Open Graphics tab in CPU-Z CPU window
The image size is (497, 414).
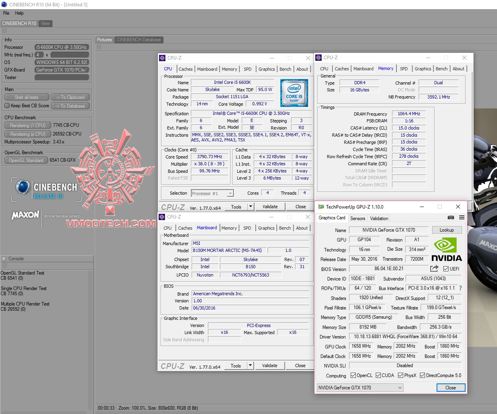(266, 69)
